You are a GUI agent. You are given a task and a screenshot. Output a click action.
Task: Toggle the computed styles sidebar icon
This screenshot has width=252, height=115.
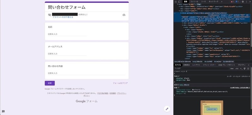tap(248, 68)
